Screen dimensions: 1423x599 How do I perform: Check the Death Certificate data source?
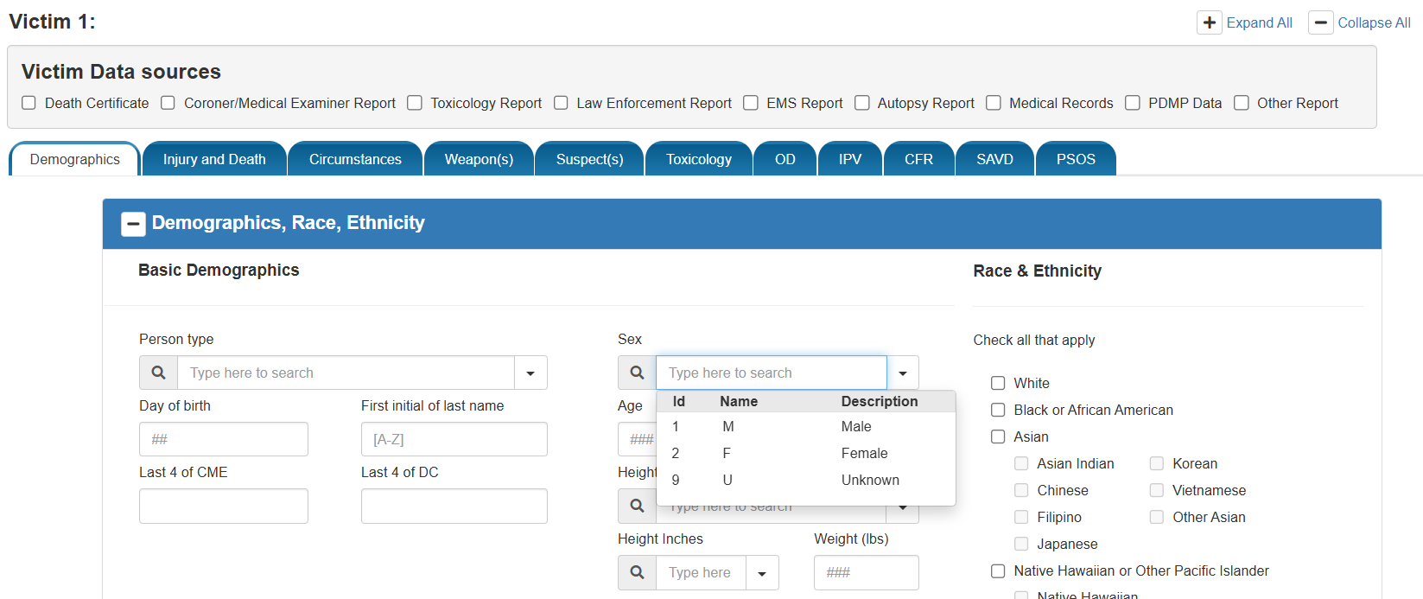(x=29, y=103)
